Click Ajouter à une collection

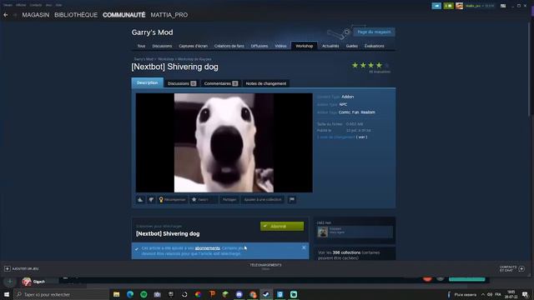pos(263,200)
